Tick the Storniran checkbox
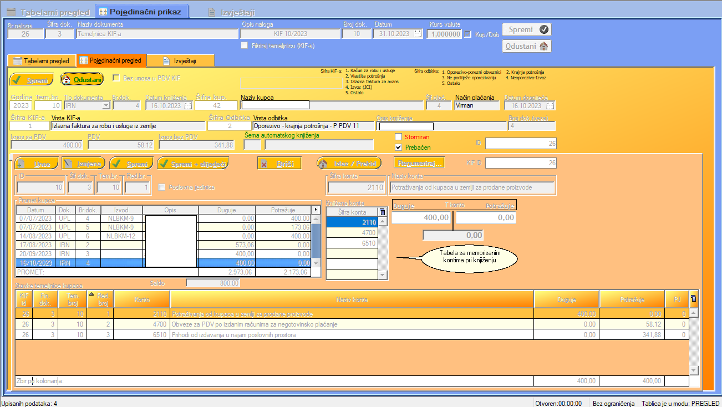The width and height of the screenshot is (722, 407). pyautogui.click(x=398, y=136)
